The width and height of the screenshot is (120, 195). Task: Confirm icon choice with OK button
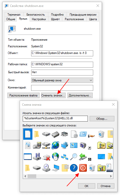pyautogui.click(x=87, y=186)
